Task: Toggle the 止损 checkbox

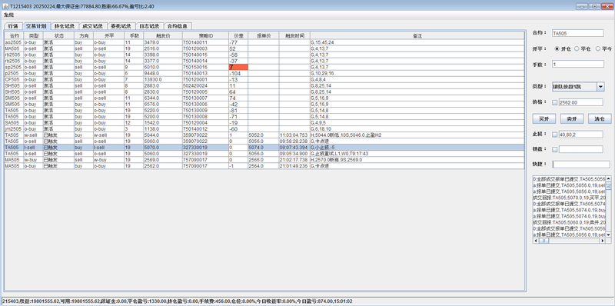Action: pos(554,135)
